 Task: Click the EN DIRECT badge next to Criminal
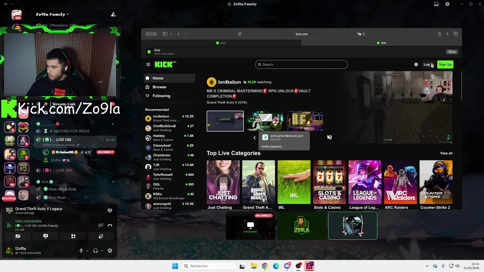(105, 152)
